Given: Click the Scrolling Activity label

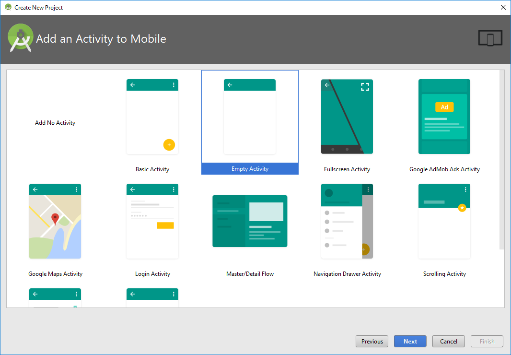Looking at the screenshot, I should [x=444, y=274].
